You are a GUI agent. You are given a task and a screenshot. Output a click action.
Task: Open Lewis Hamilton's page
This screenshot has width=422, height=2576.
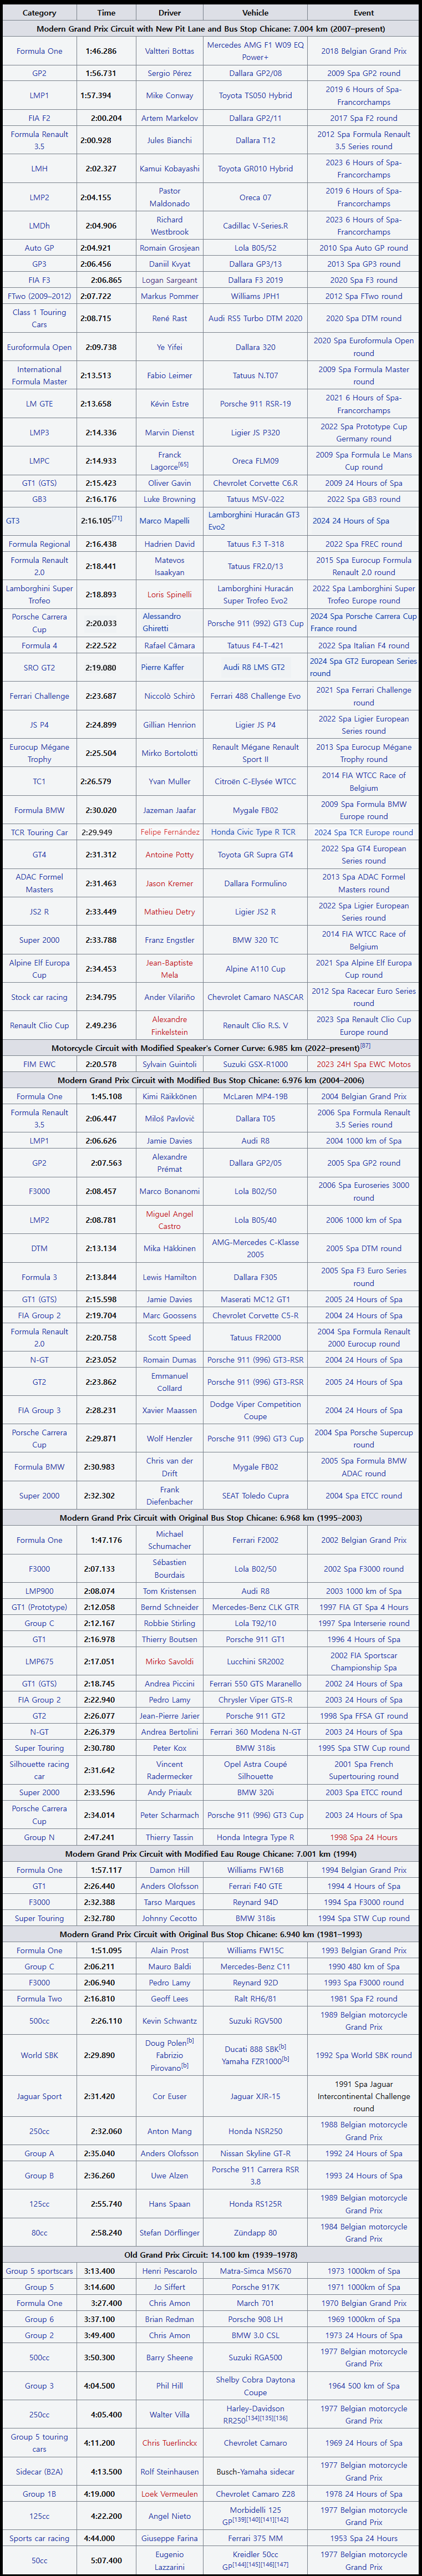[170, 1277]
